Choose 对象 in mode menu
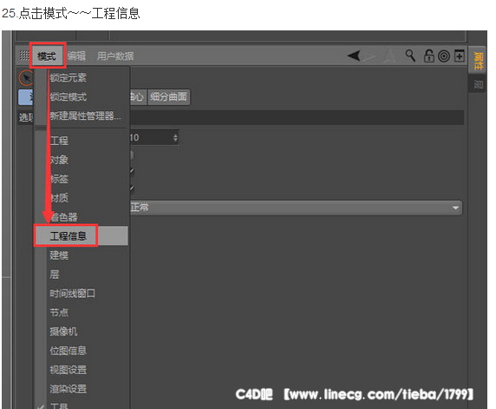Screen dimensions: 496x409 point(59,160)
